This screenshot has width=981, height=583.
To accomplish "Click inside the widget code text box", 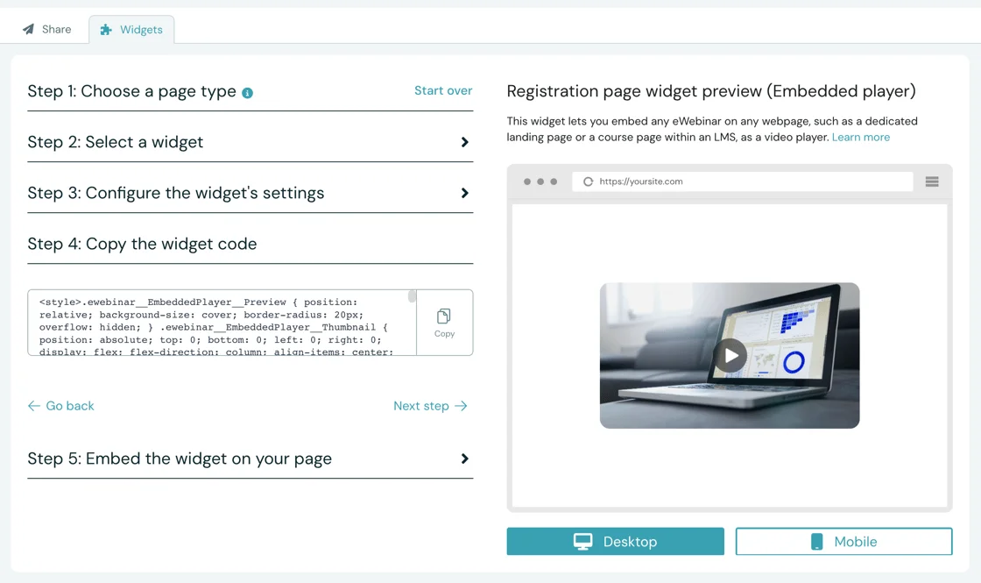I will (222, 323).
